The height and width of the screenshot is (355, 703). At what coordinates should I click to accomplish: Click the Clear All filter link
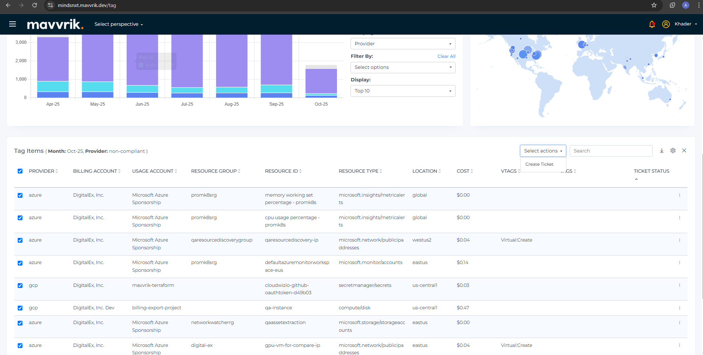point(446,56)
